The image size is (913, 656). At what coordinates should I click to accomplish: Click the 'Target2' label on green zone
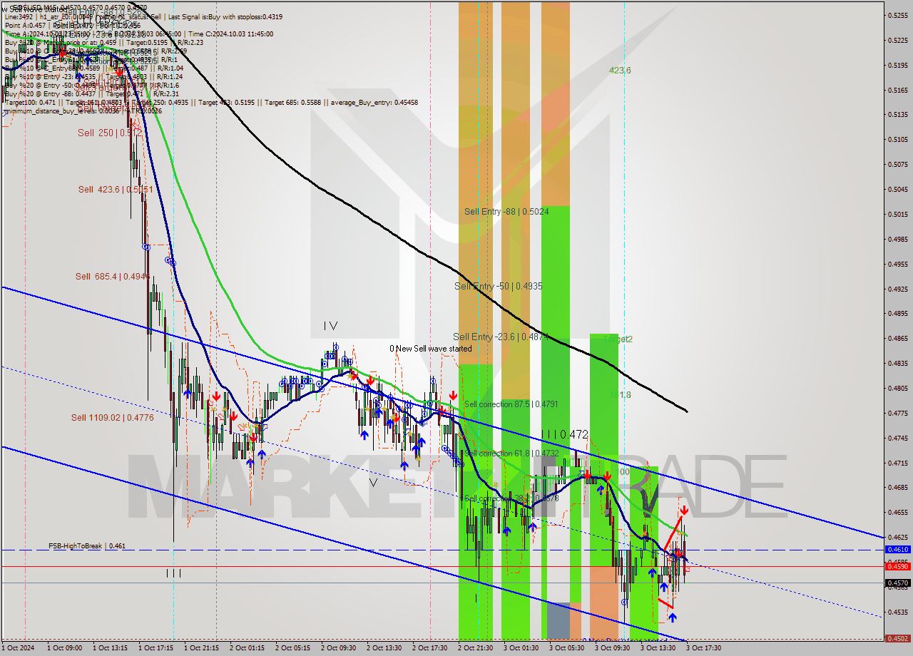coord(618,339)
